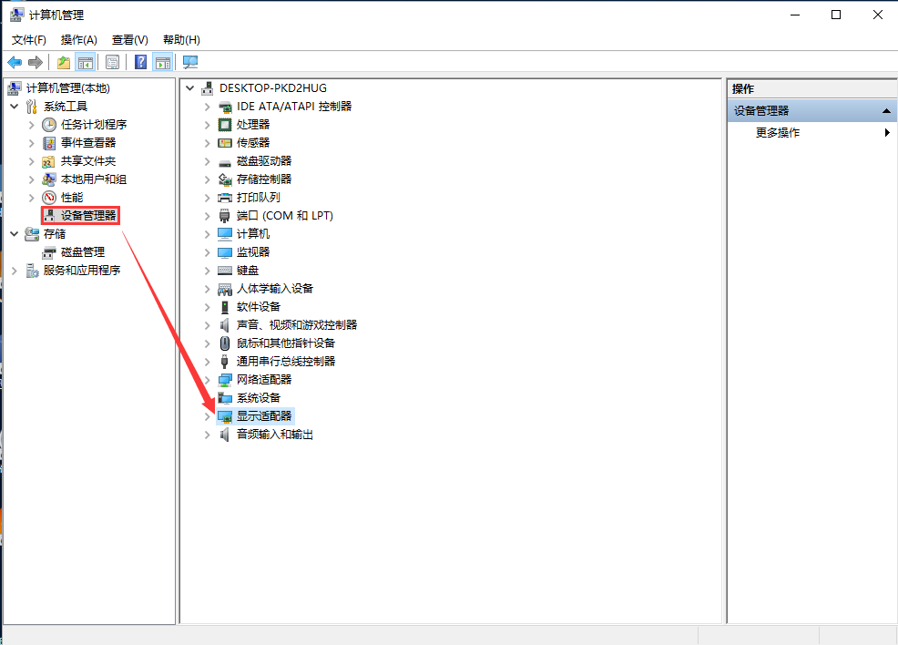Collapse the 系统工具 node
This screenshot has width=898, height=645.
(x=15, y=107)
